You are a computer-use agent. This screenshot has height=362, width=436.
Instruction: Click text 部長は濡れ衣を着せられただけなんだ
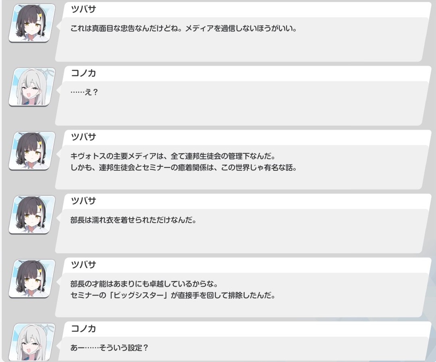(133, 220)
